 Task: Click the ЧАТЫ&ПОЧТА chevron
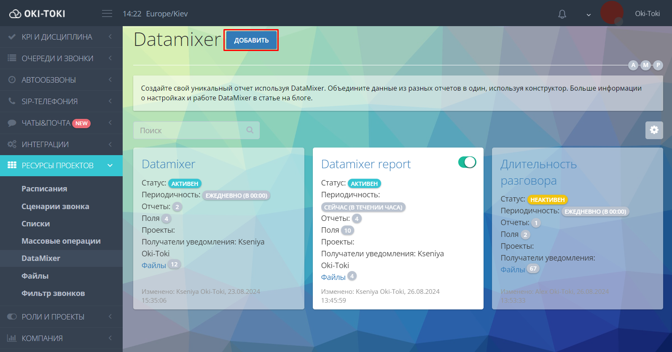pyautogui.click(x=110, y=123)
